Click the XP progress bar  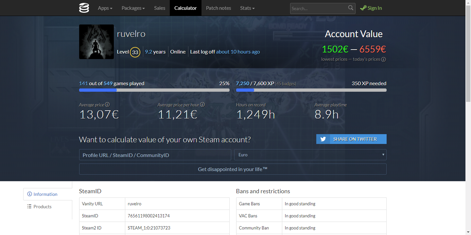coord(311,90)
